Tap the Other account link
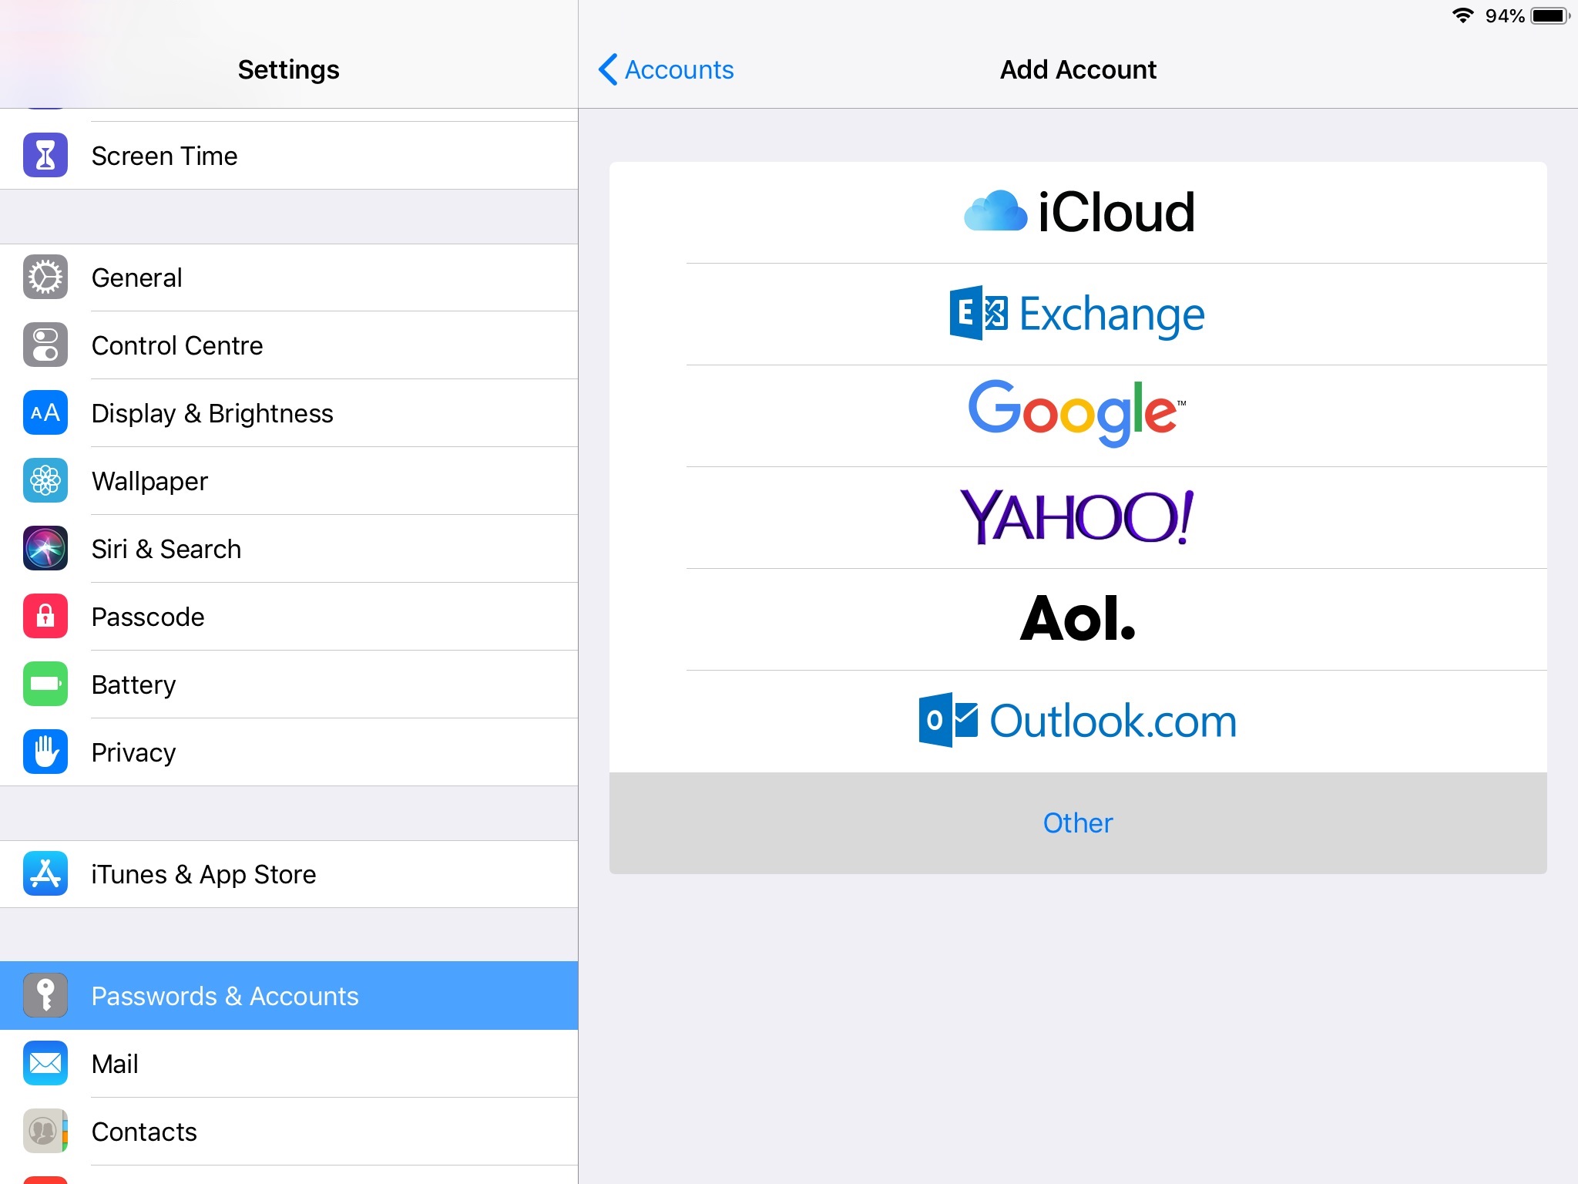 pos(1078,822)
